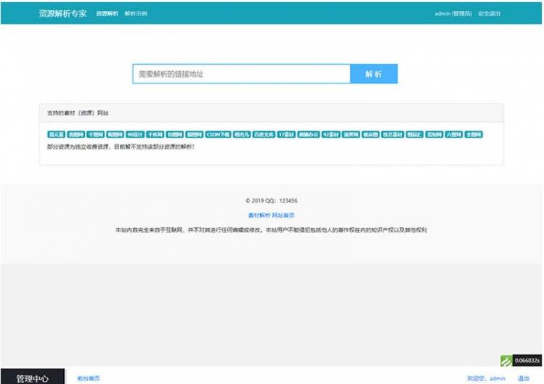
Task: Click the admin (管理员) account link
Action: pos(453,14)
